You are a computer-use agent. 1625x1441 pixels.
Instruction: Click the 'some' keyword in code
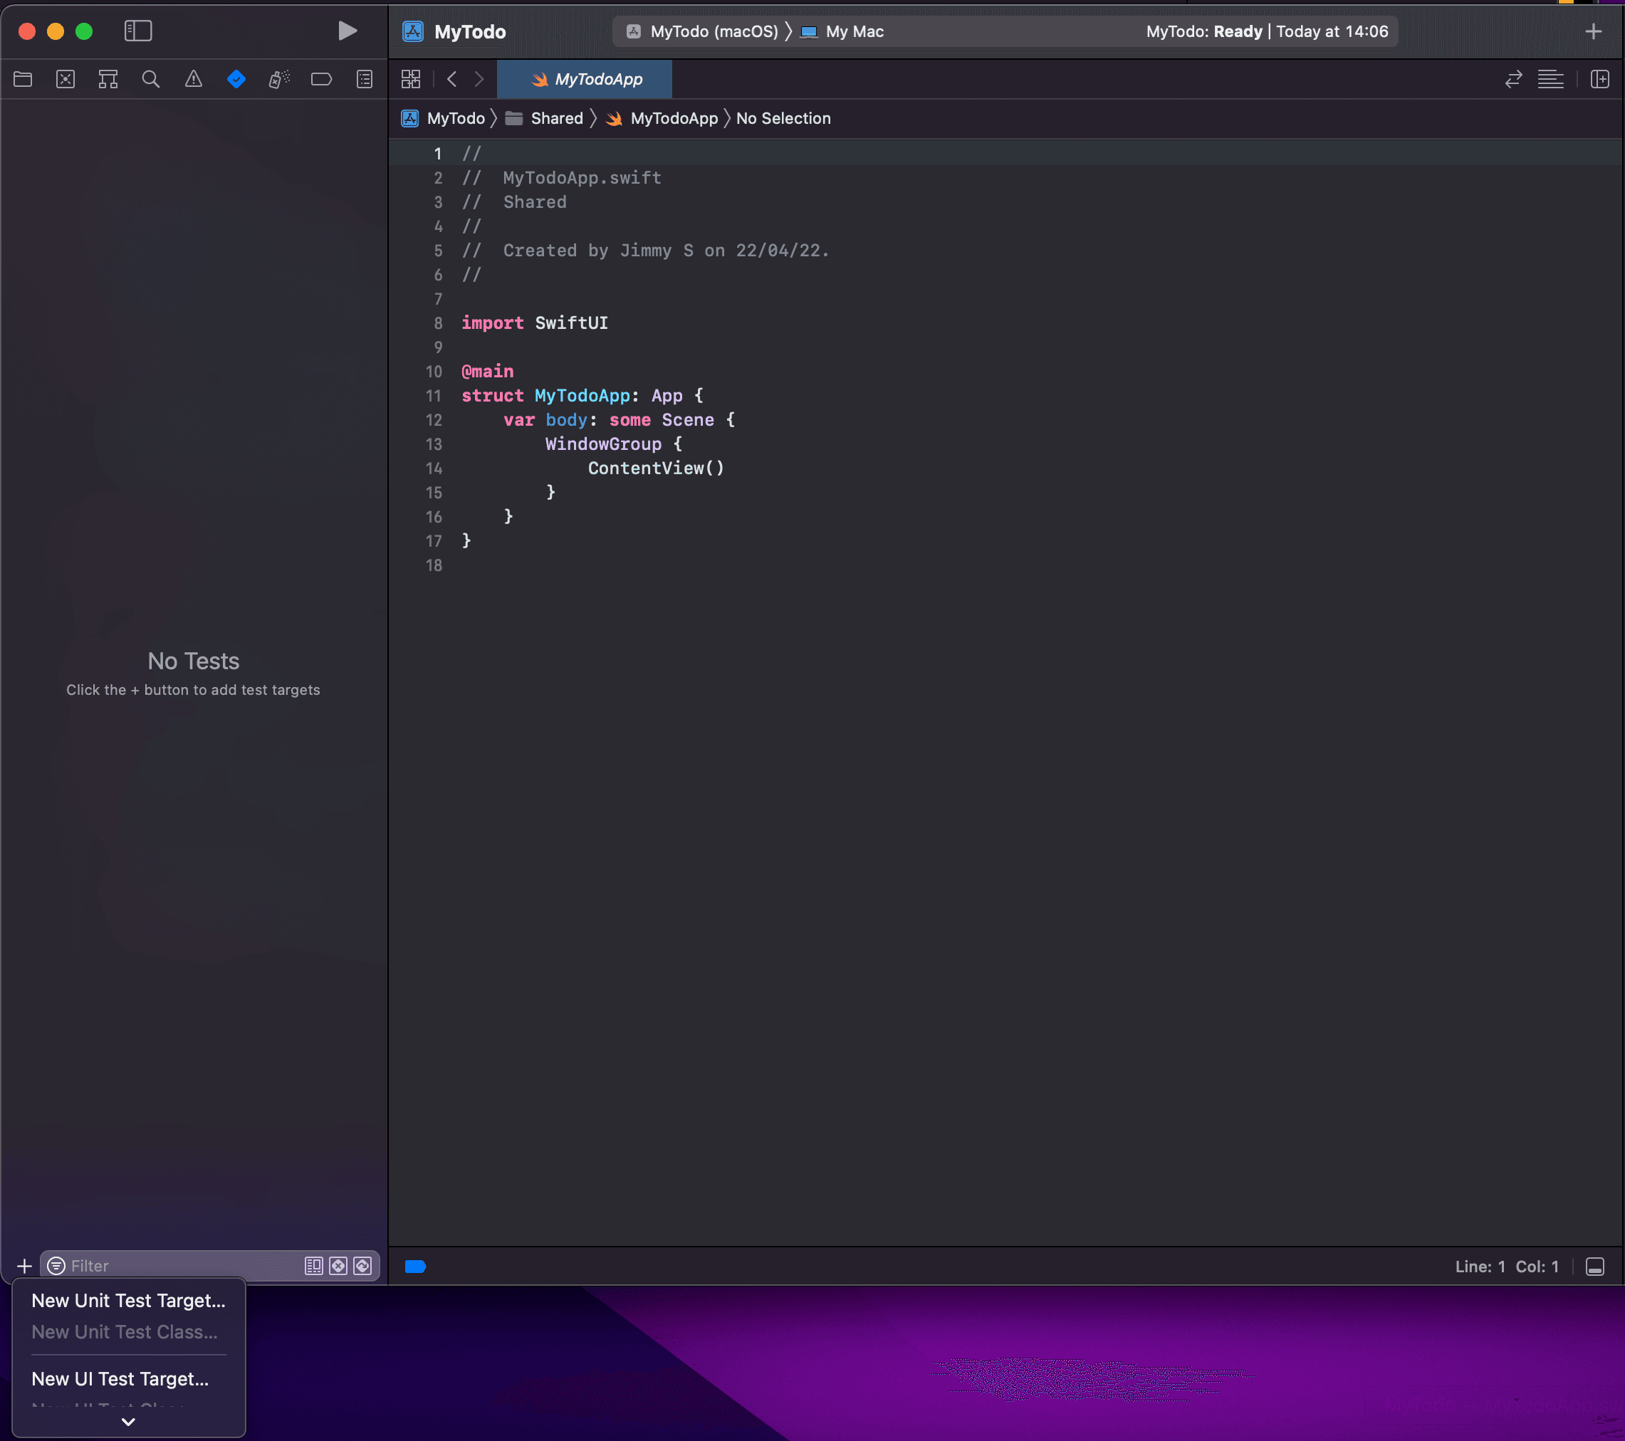click(x=629, y=419)
